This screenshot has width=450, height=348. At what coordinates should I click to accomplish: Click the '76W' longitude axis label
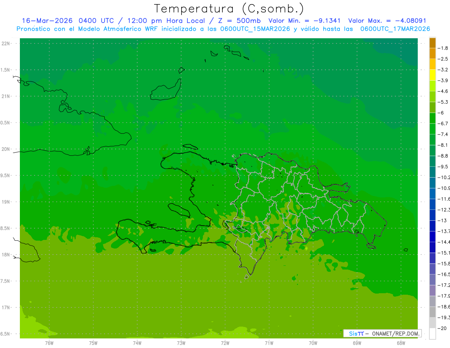pos(49,343)
